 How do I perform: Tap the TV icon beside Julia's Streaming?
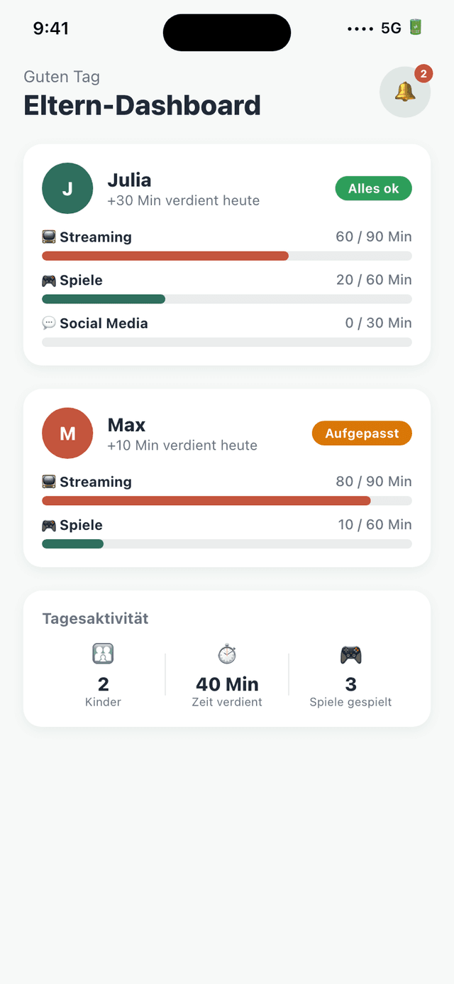[49, 237]
